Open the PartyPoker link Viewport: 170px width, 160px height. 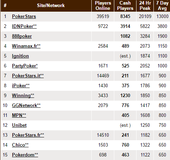25,66
